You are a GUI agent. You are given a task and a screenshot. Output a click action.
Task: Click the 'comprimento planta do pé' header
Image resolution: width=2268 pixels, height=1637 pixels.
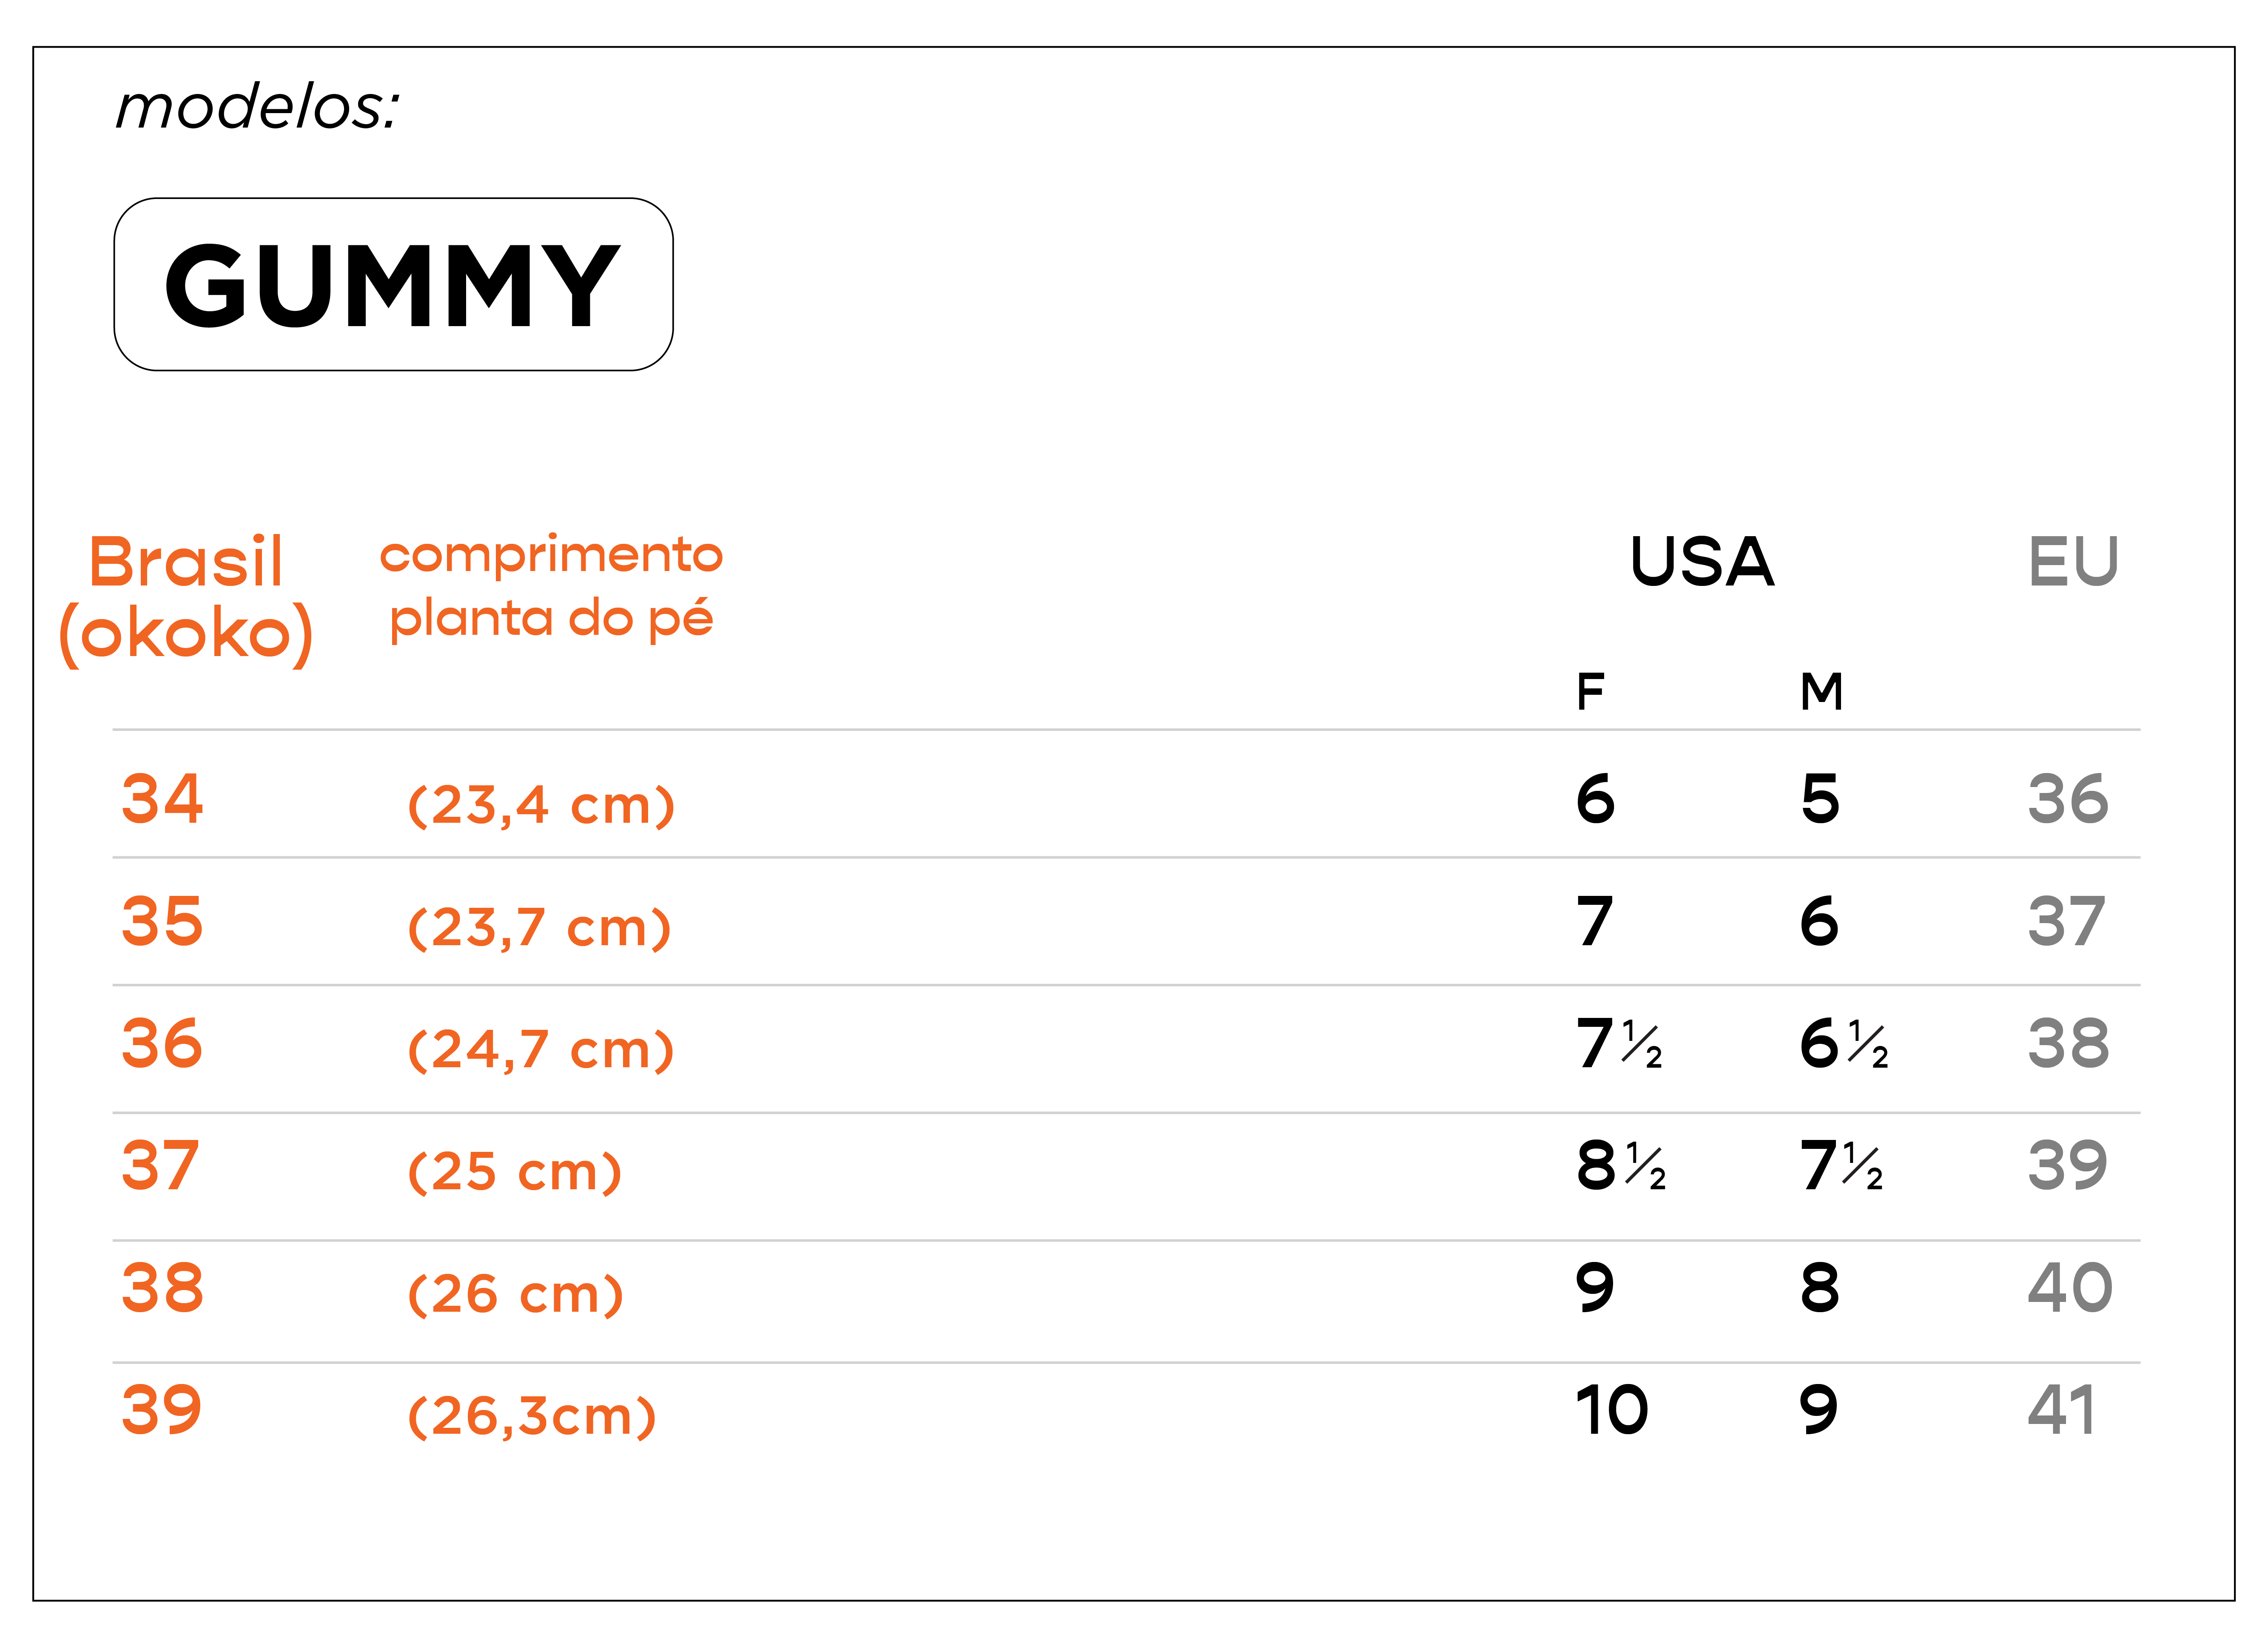click(551, 588)
